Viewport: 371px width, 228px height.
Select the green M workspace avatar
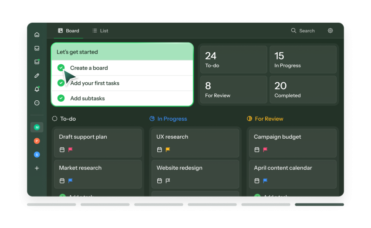tap(37, 127)
